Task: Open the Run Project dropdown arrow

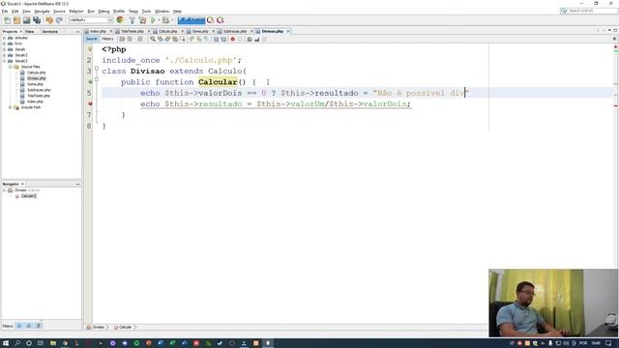Action: pyautogui.click(x=159, y=20)
